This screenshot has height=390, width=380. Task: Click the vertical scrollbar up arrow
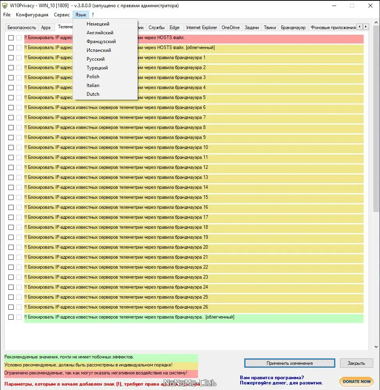click(376, 22)
